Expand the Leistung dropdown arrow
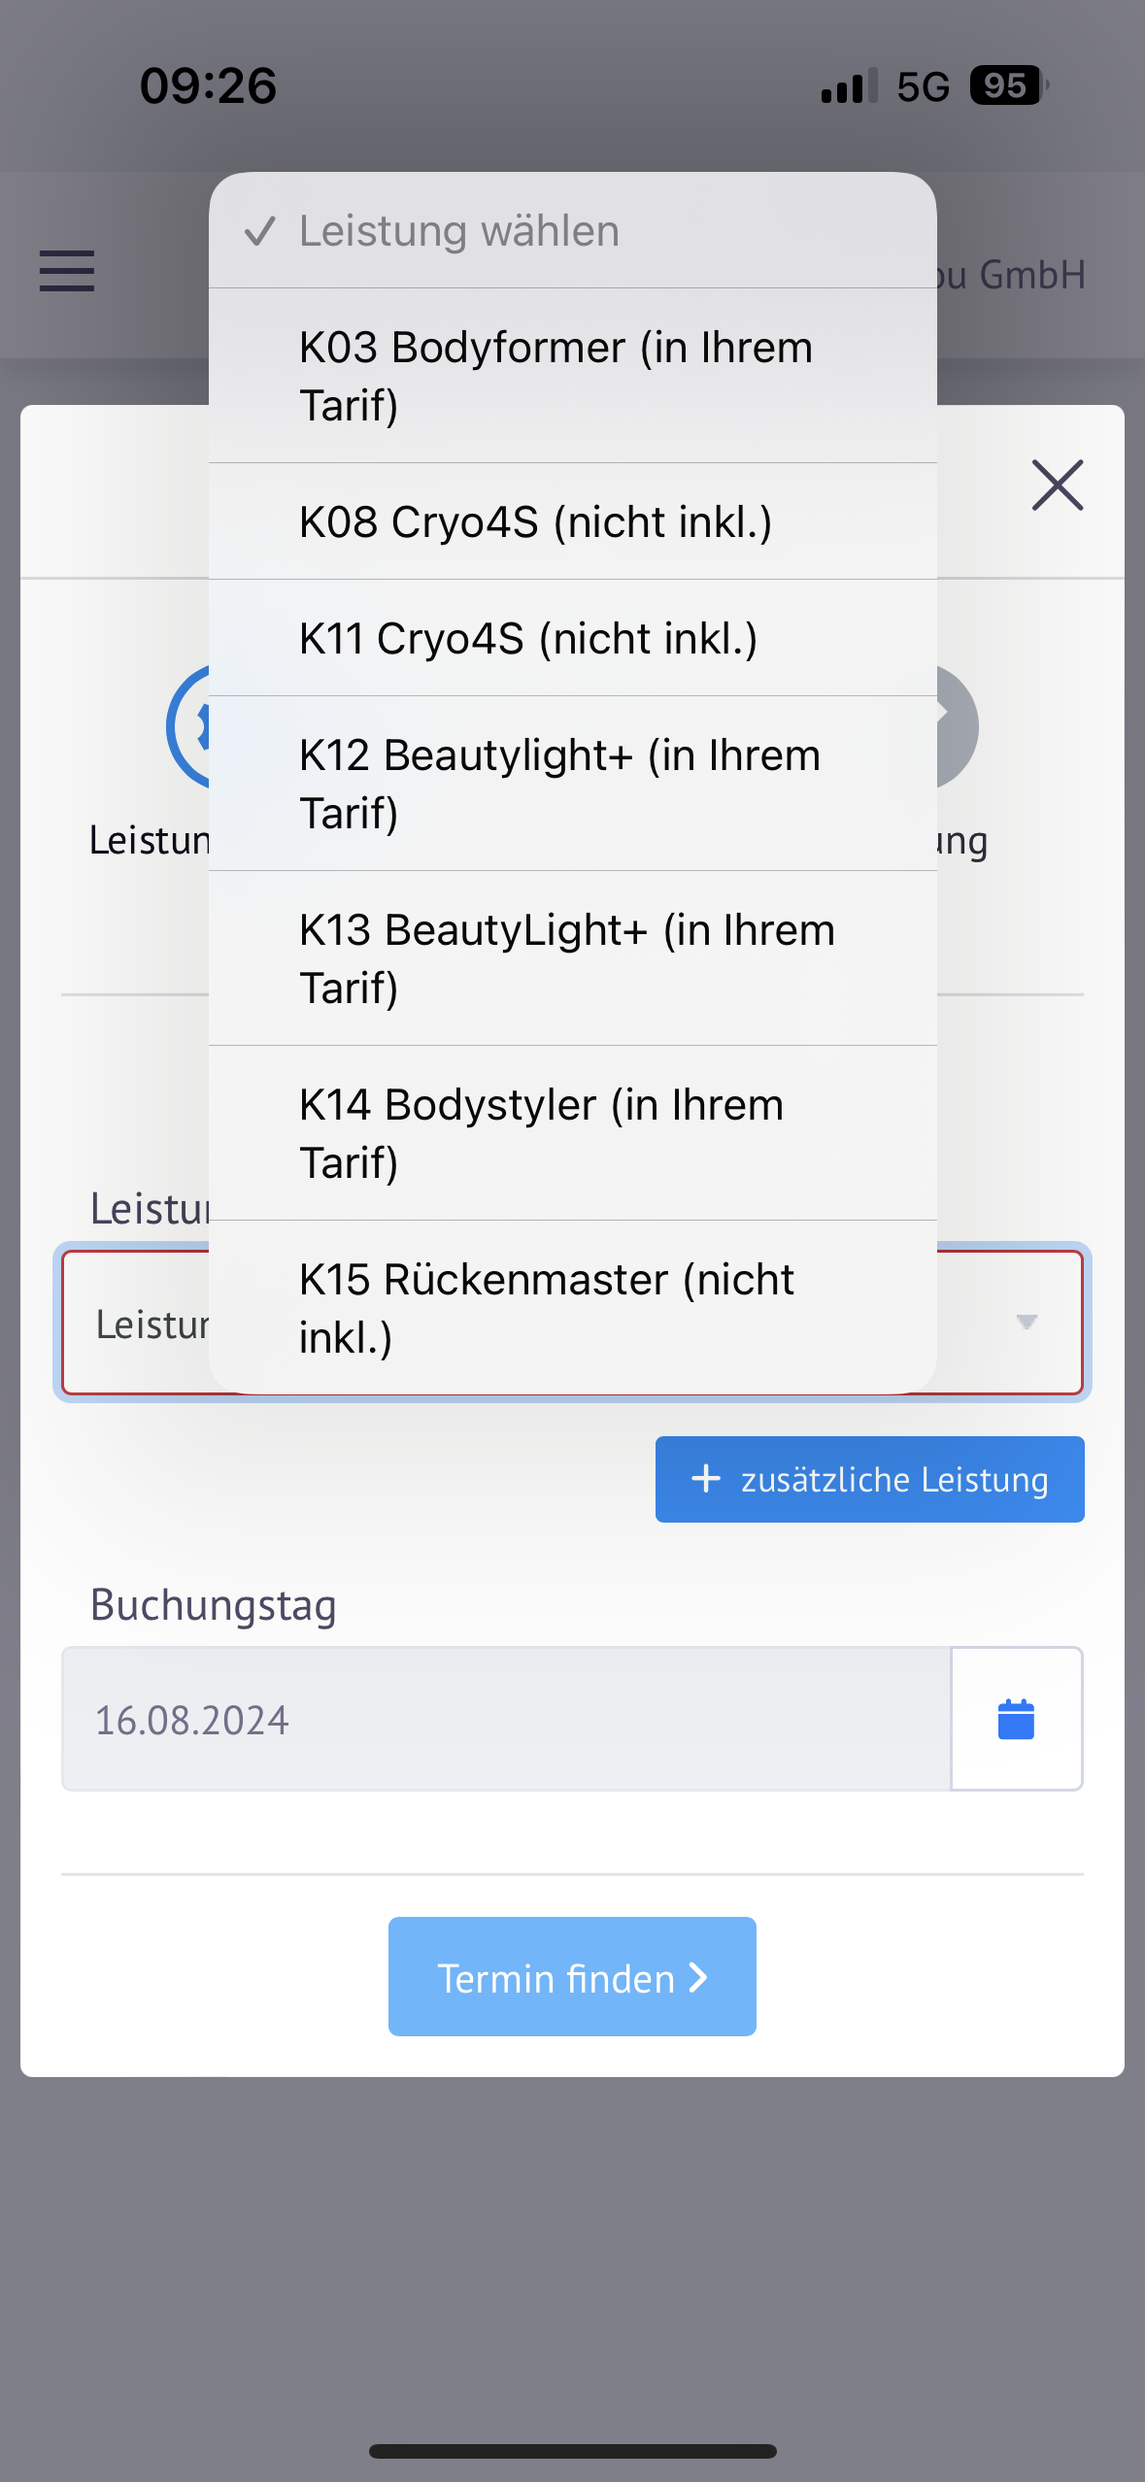This screenshot has width=1145, height=2482. tap(1027, 1322)
